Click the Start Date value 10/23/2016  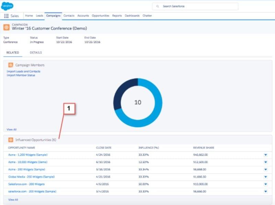(x=64, y=42)
